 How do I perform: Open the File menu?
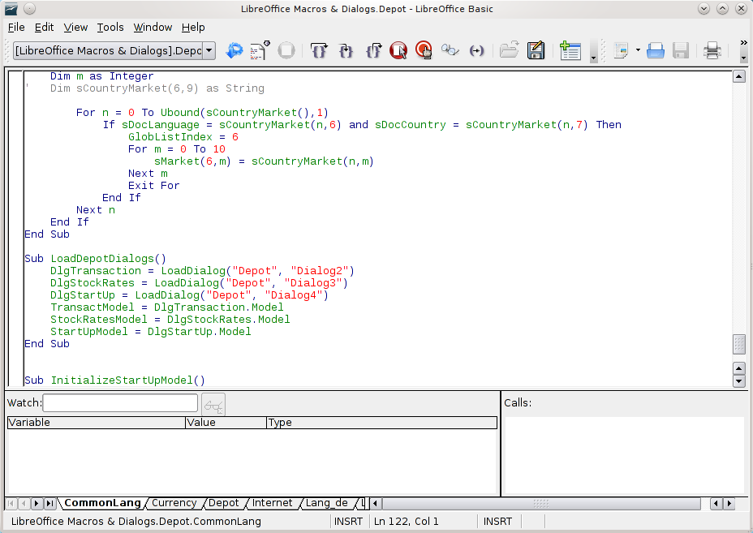(x=16, y=28)
